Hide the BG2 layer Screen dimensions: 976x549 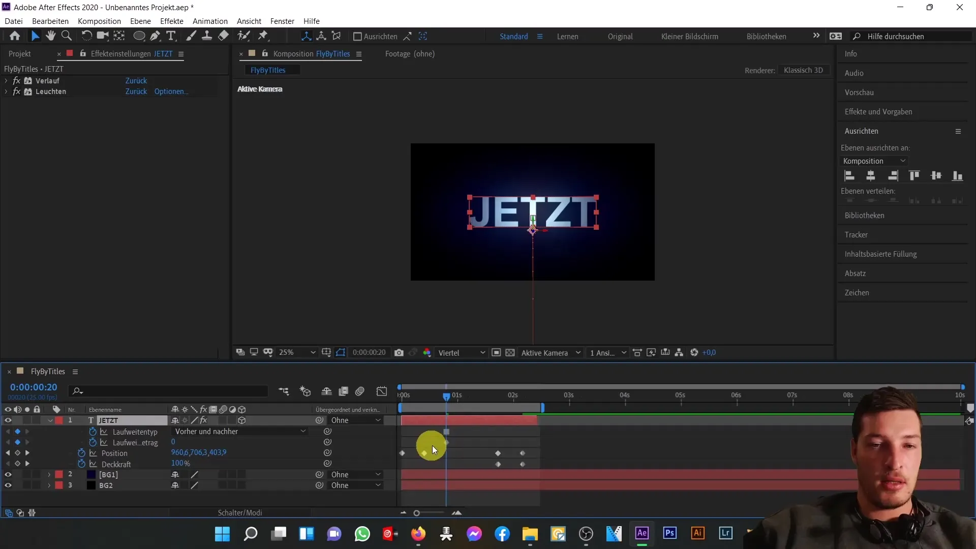click(8, 485)
